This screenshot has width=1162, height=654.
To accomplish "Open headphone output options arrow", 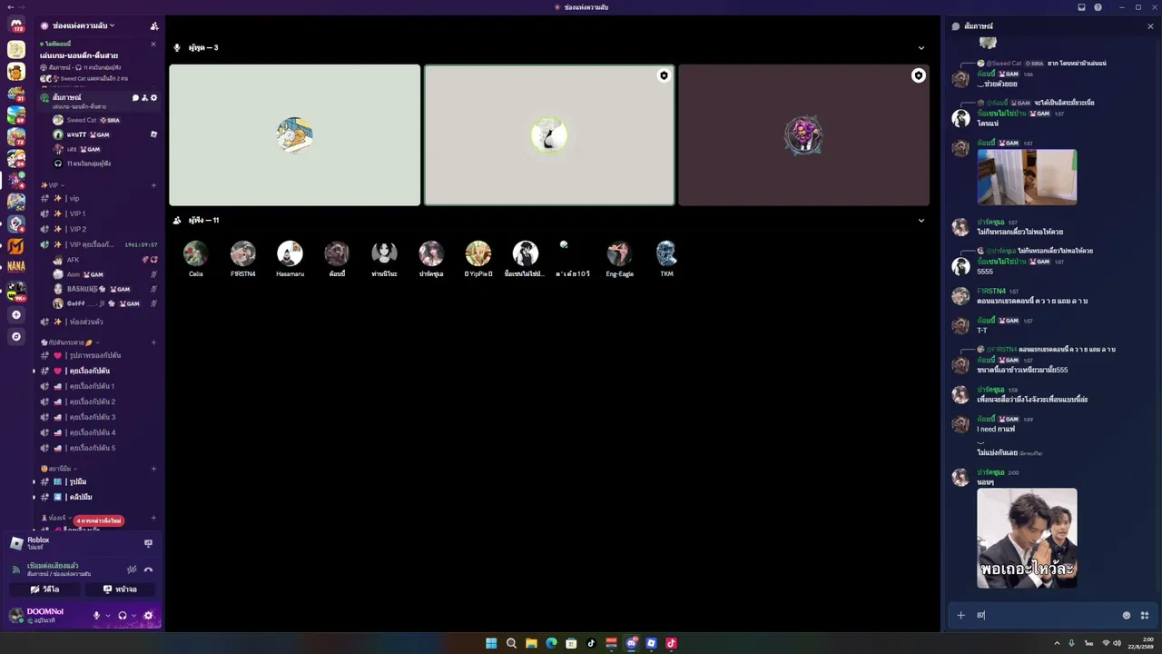I will coord(133,616).
